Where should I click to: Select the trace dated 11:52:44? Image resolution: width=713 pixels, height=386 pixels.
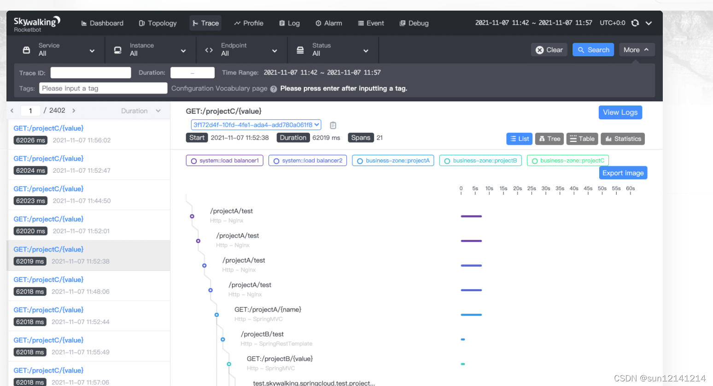[88, 316]
